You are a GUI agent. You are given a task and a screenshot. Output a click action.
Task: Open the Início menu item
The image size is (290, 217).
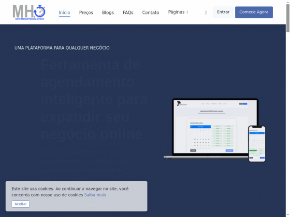(64, 13)
